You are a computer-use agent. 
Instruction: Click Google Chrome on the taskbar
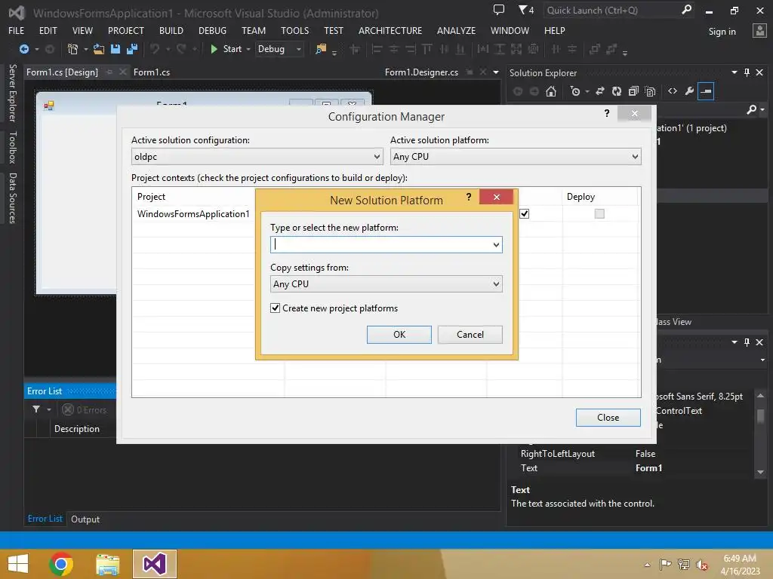pos(61,564)
